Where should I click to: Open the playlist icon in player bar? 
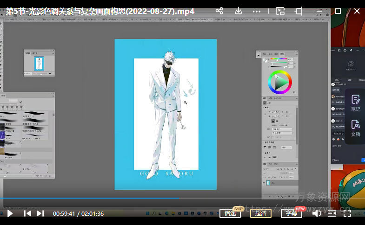pos(332,213)
